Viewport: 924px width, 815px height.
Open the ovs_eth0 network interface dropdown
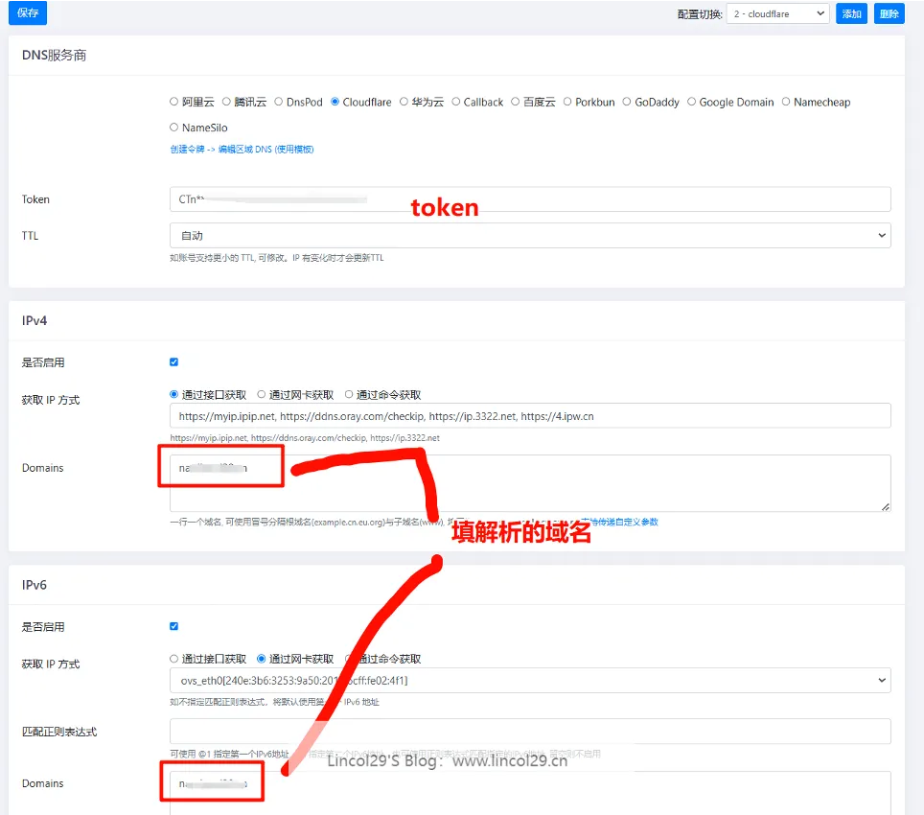point(530,680)
